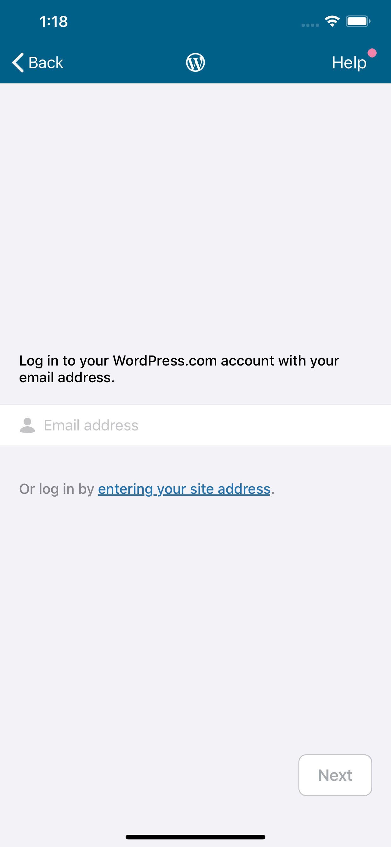Tap the home indicator bar at bottom
This screenshot has width=391, height=847.
[x=195, y=837]
